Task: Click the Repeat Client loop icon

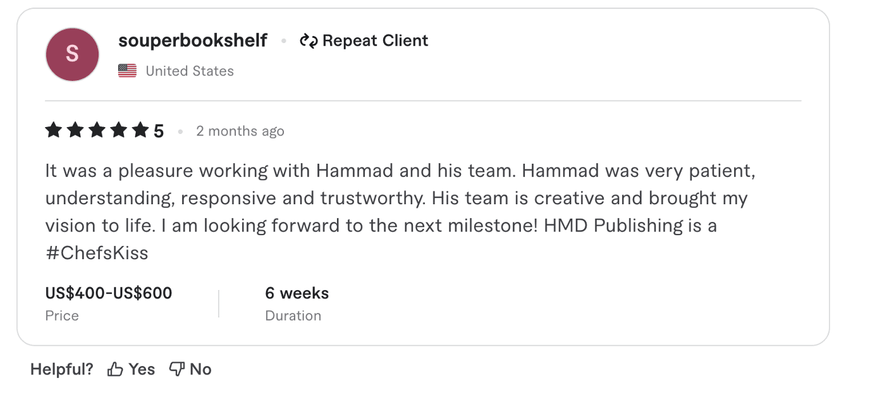Action: click(x=308, y=40)
